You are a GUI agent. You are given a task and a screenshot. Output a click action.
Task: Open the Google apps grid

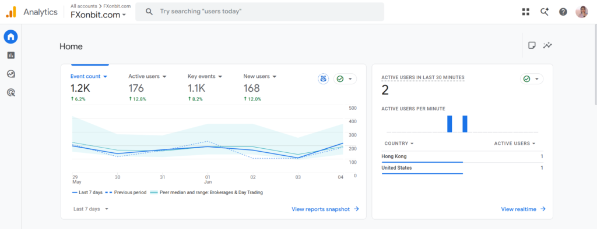526,12
